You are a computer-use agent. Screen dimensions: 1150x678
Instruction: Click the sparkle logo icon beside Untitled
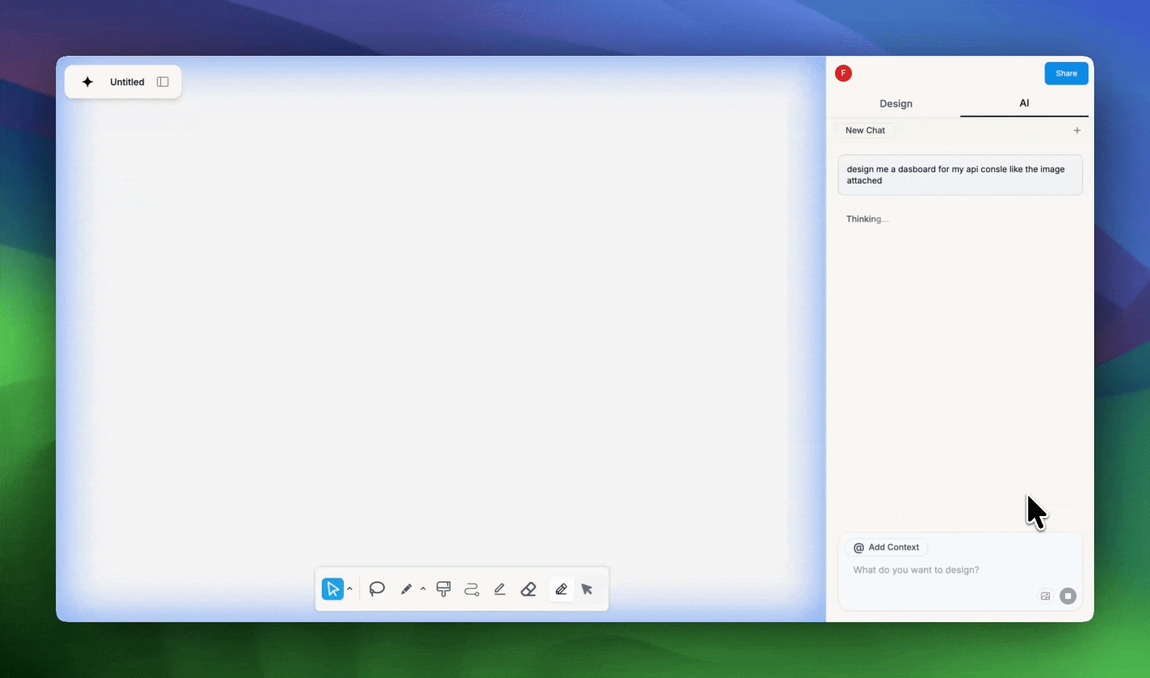pyautogui.click(x=88, y=82)
